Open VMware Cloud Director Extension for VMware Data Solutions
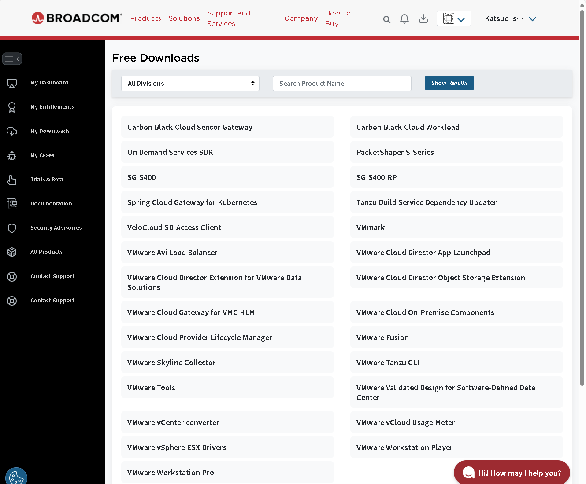The height and width of the screenshot is (484, 586). (x=227, y=282)
